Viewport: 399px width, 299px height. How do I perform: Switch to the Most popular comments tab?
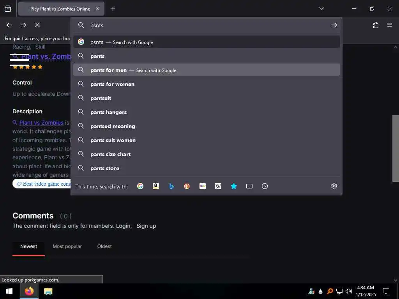point(67,246)
